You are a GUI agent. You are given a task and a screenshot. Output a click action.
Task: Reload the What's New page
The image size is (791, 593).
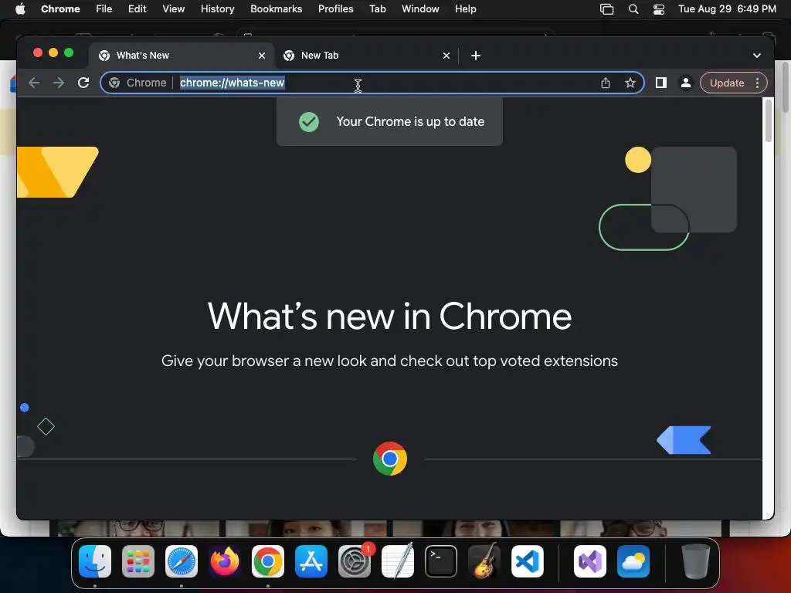pyautogui.click(x=83, y=83)
